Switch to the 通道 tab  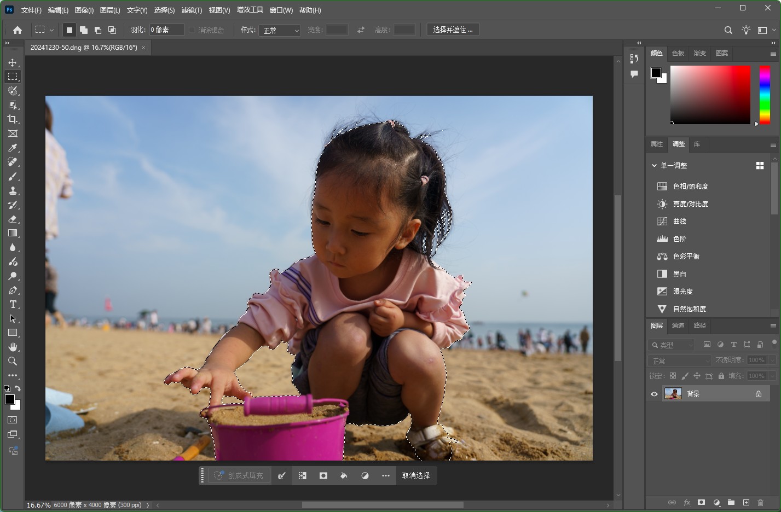(678, 325)
